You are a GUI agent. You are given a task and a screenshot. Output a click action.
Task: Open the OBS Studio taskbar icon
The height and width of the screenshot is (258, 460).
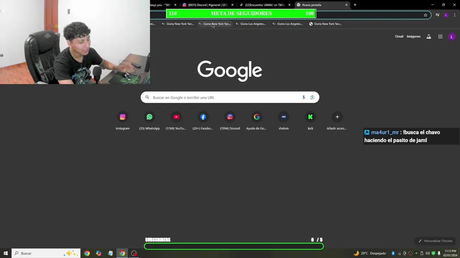click(x=134, y=253)
